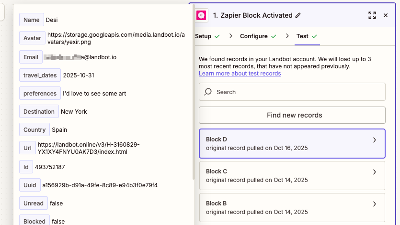Click the scrollbar of the record details panel
The width and height of the screenshot is (400, 225).
point(194,96)
